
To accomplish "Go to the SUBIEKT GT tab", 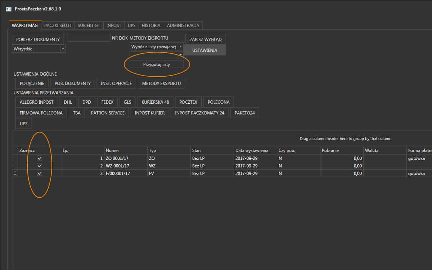I will point(89,26).
